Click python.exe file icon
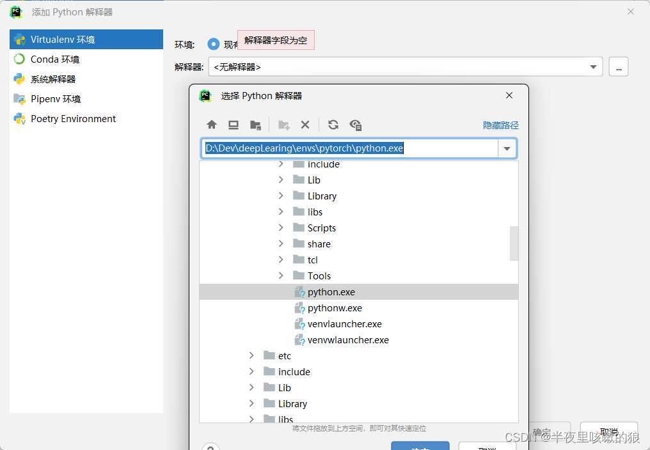The width and height of the screenshot is (650, 450). pos(299,292)
